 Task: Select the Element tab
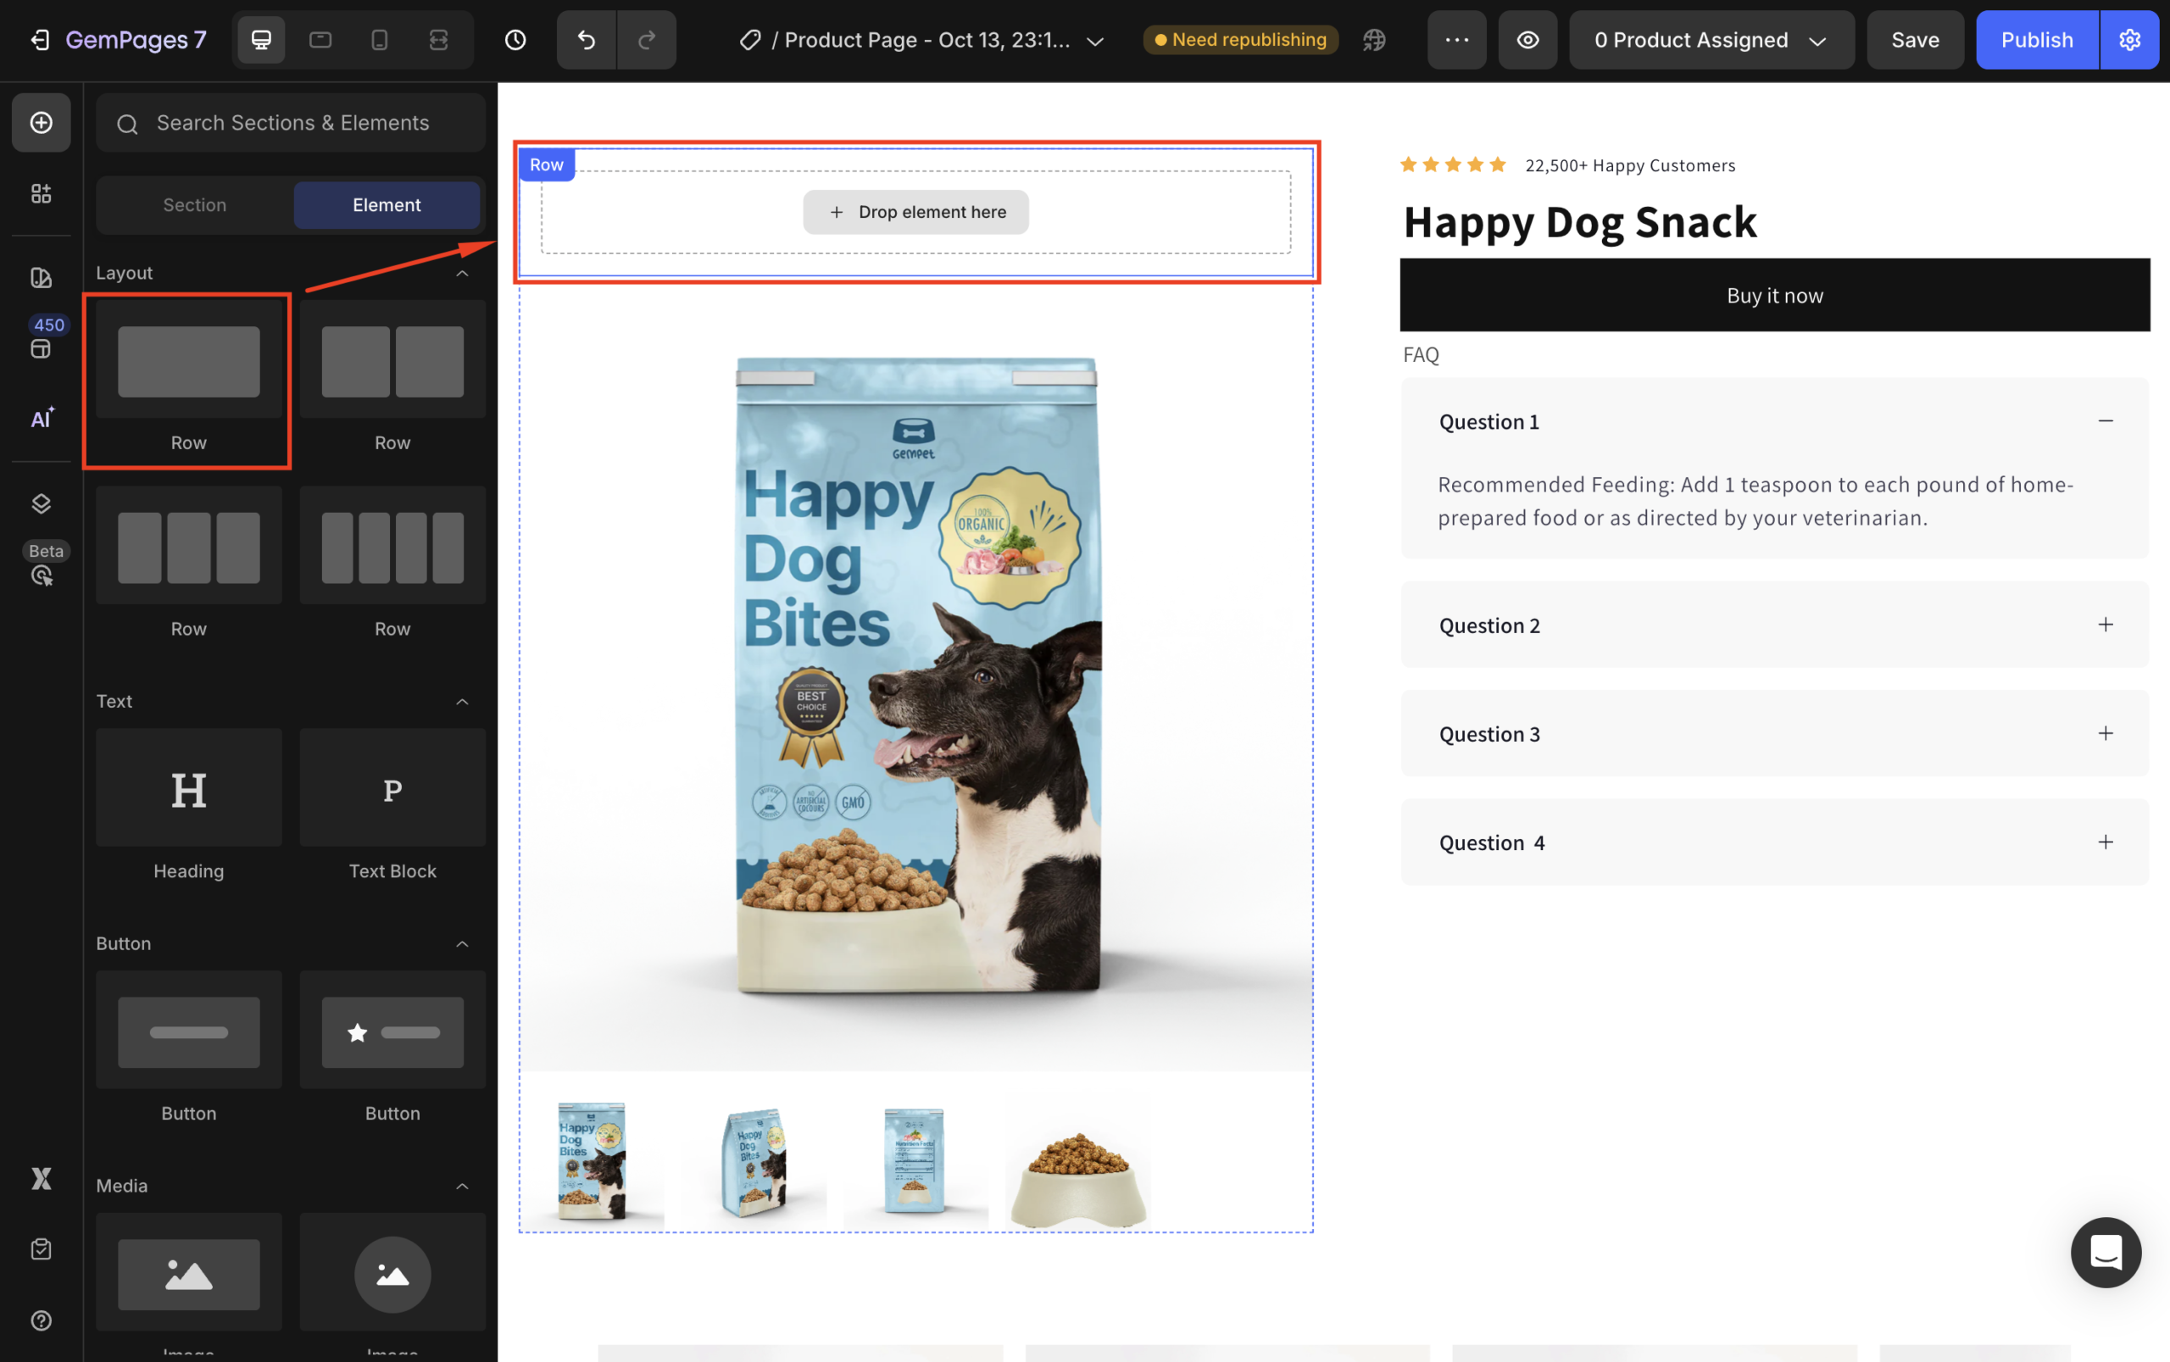[387, 204]
